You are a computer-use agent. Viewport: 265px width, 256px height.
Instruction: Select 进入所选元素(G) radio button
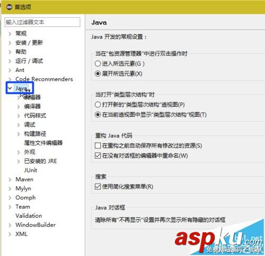tap(98, 63)
